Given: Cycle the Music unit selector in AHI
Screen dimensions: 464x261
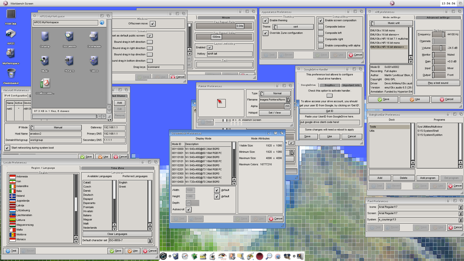Looking at the screenshot, I should (x=391, y=23).
